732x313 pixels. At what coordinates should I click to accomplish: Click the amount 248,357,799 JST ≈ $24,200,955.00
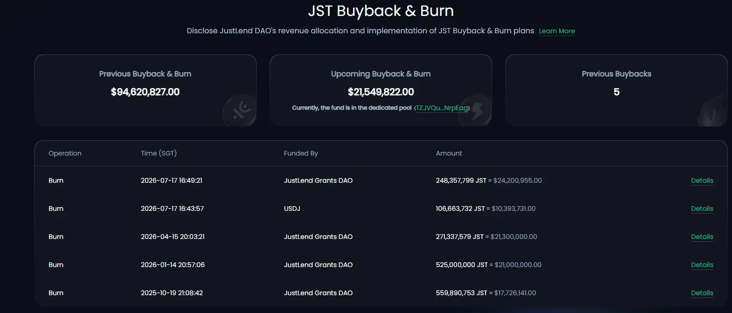489,180
